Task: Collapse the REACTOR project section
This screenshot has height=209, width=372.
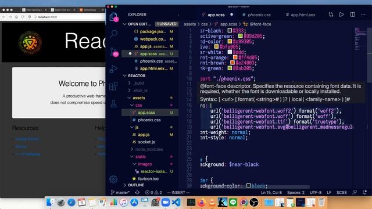Action: click(x=124, y=75)
